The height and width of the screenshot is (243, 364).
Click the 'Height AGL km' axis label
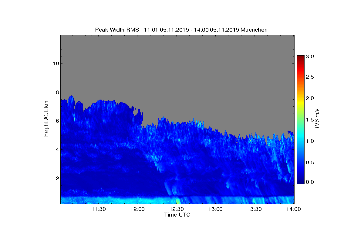(x=46, y=119)
